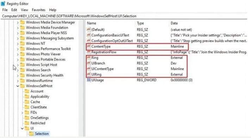251x138 pixels.
Task: Click the ConfigurationOptOutUIText string icon
Action: point(88,41)
